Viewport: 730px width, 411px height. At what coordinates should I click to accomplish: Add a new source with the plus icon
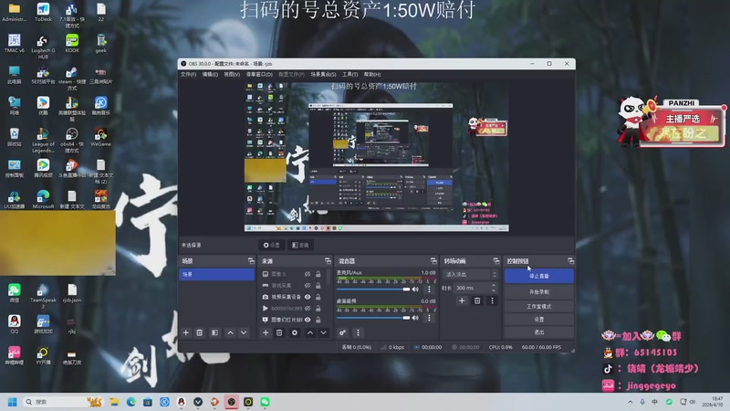pos(266,332)
